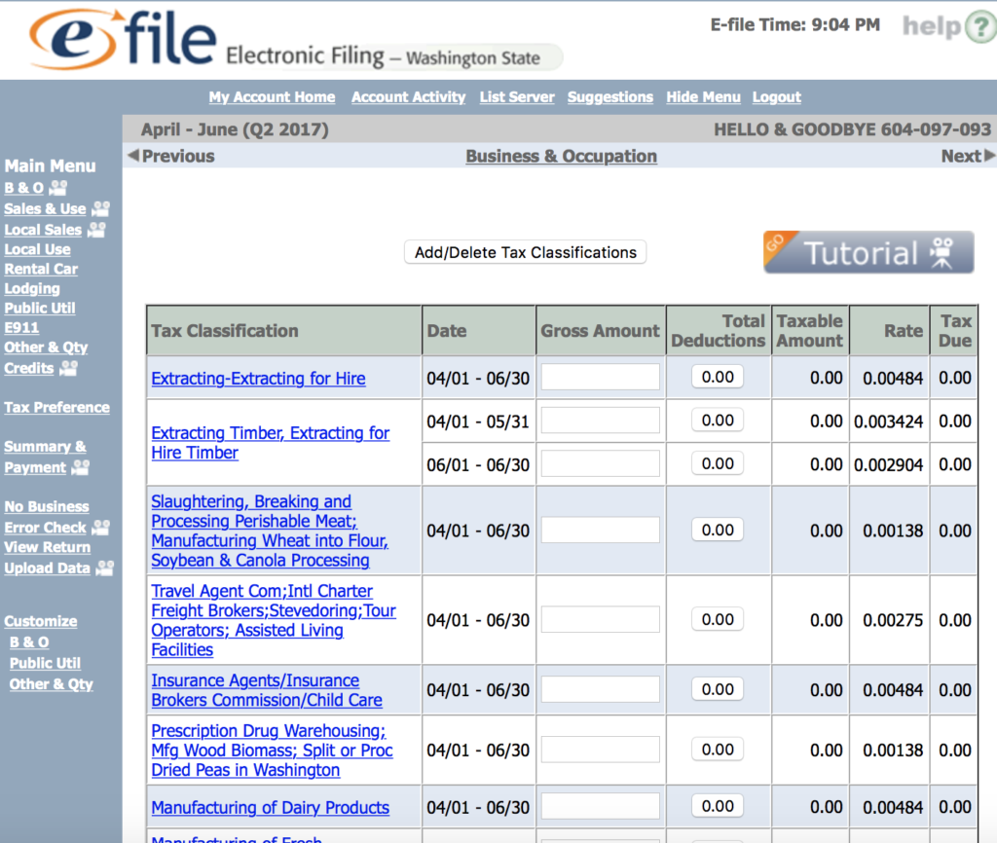Select No Business in Main Menu sidebar

click(x=46, y=507)
